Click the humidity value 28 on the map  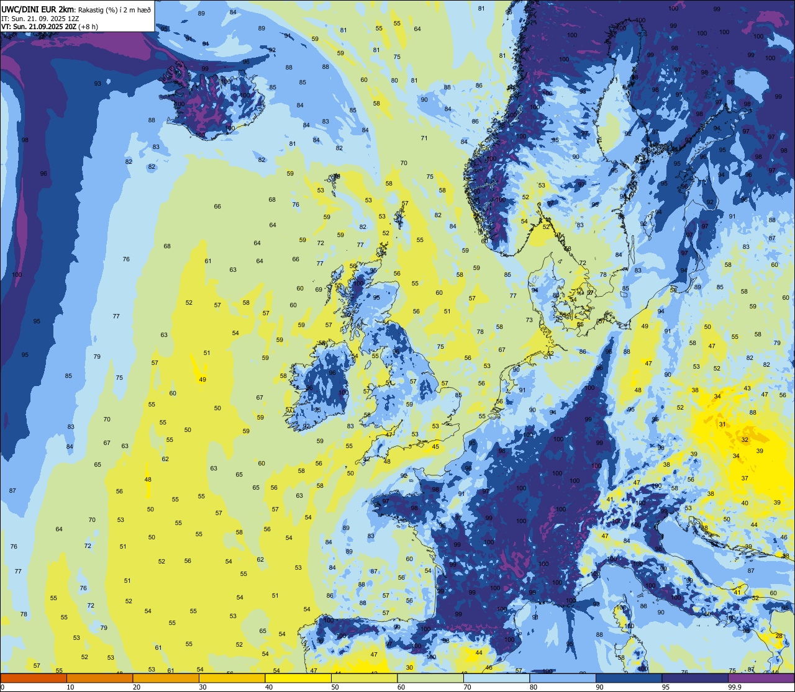click(x=779, y=636)
